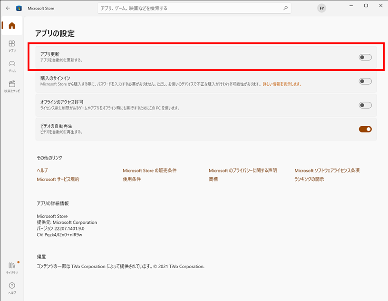This screenshot has width=388, height=301.
Task: Open the 映画とテレビ section in sidebar
Action: (12, 87)
